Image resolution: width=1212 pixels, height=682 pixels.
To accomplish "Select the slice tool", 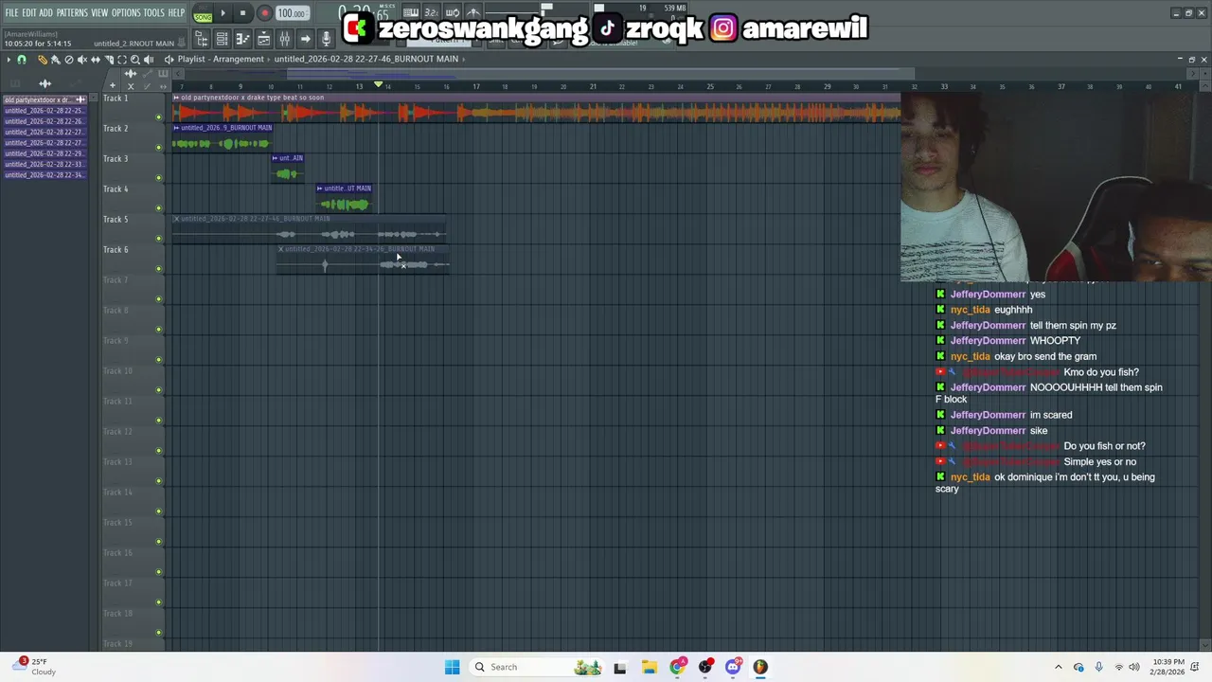I will click(x=109, y=60).
